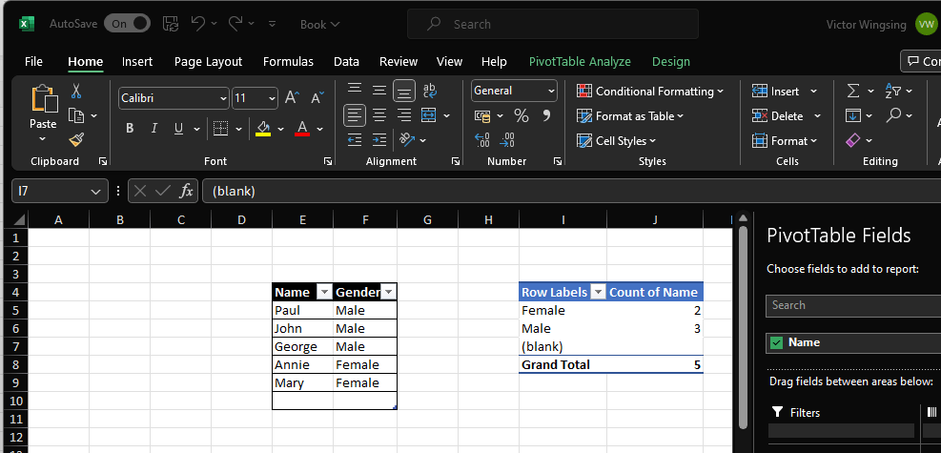Toggle Wrap Text in Alignment group
This screenshot has height=453, width=941.
click(x=429, y=91)
